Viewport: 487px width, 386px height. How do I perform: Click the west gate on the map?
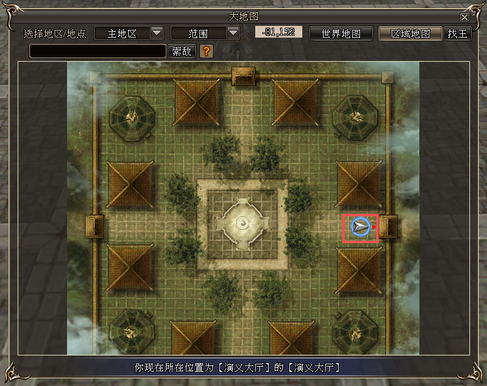[95, 226]
